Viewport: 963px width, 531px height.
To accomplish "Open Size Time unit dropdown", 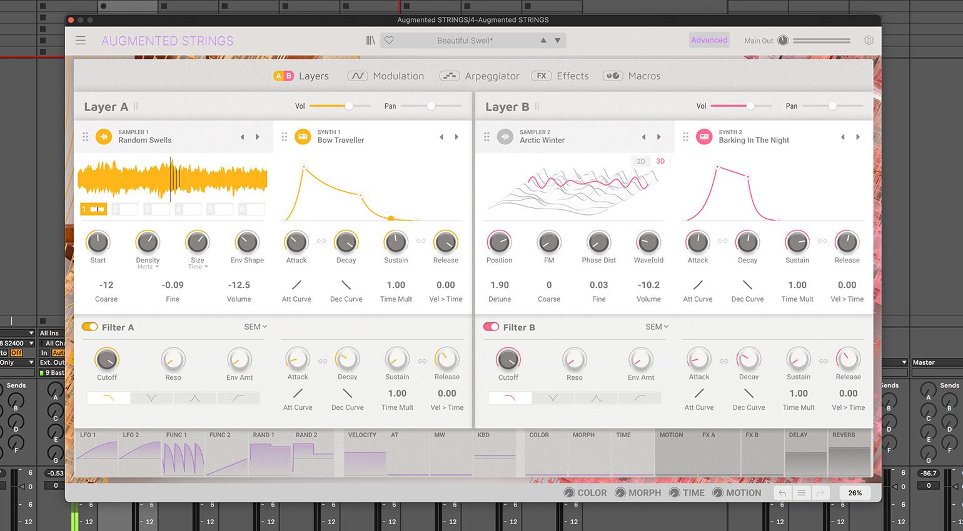I will [x=198, y=267].
